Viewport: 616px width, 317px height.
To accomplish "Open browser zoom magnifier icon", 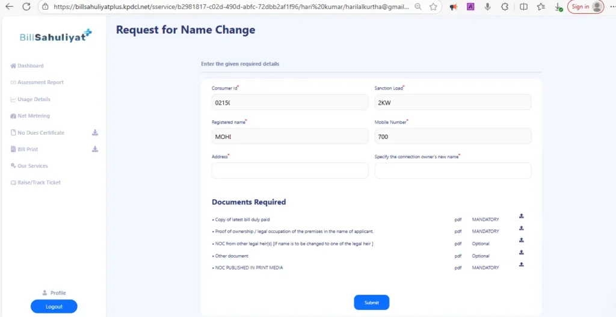I will (x=418, y=7).
